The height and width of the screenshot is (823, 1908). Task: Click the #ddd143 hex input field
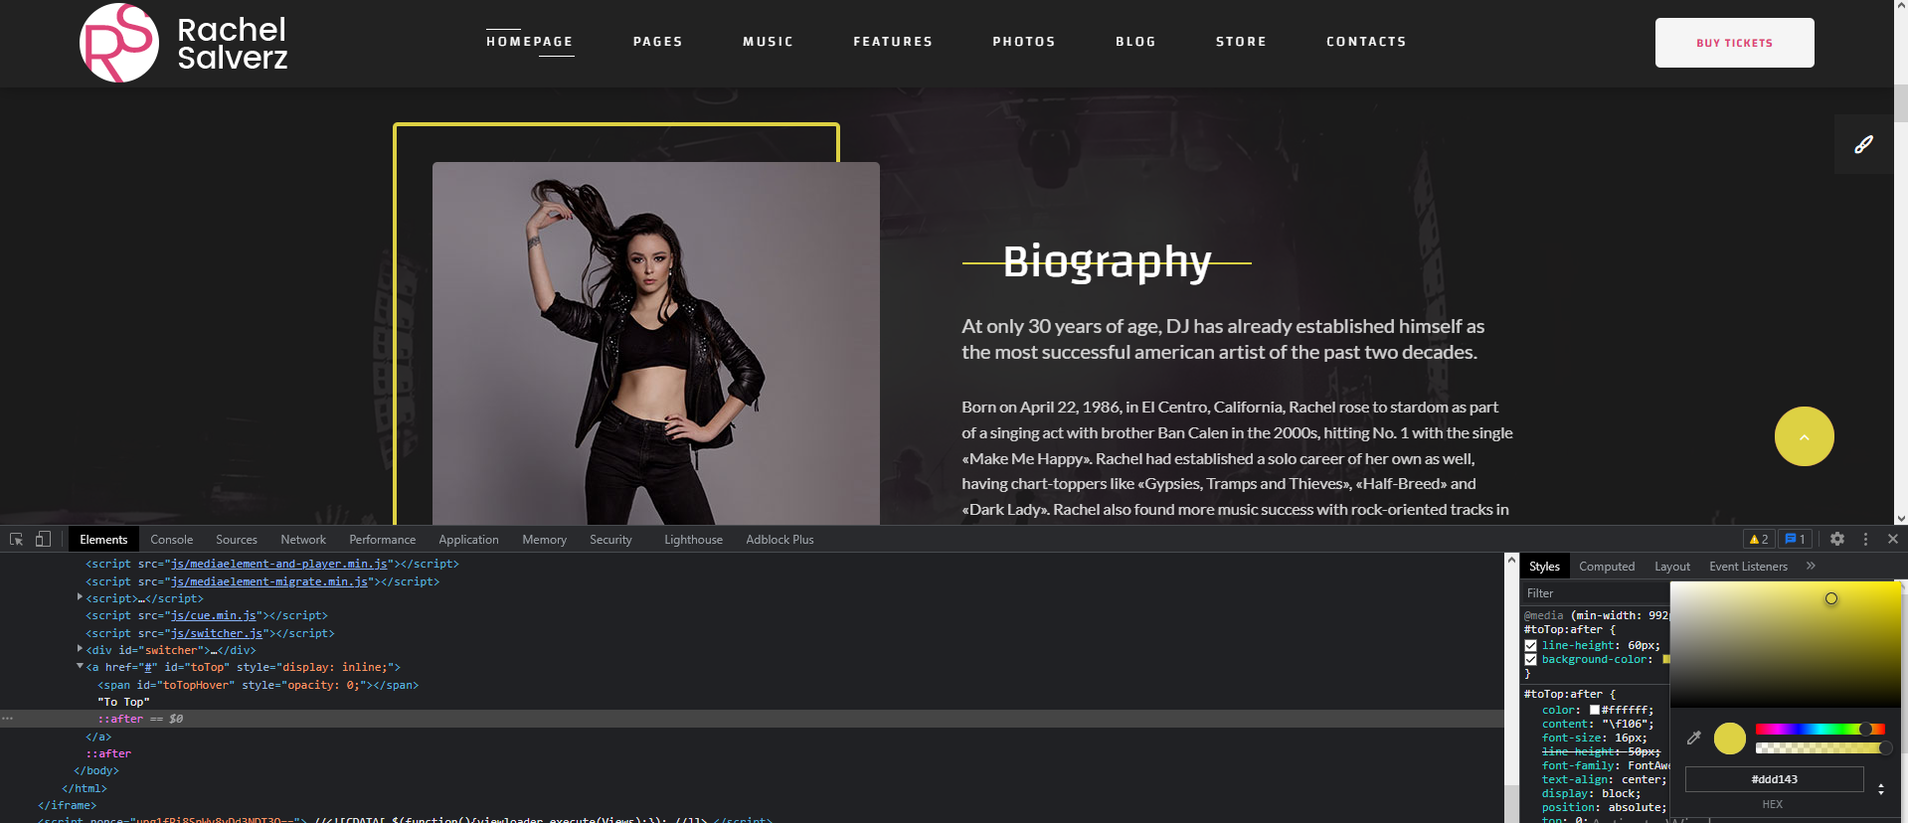click(1774, 779)
